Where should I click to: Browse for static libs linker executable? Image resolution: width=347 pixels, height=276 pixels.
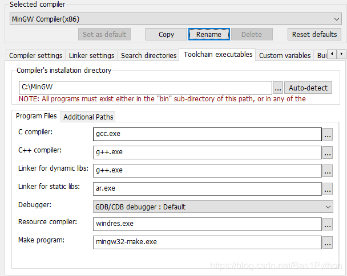coord(328,189)
